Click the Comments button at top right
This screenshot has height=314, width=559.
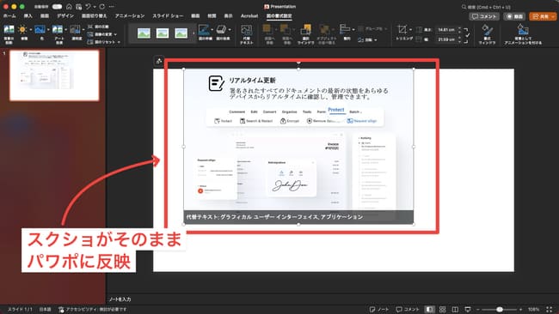(484, 16)
